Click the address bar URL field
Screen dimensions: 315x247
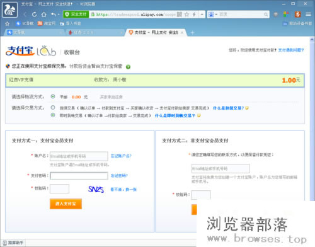pyautogui.click(x=134, y=14)
